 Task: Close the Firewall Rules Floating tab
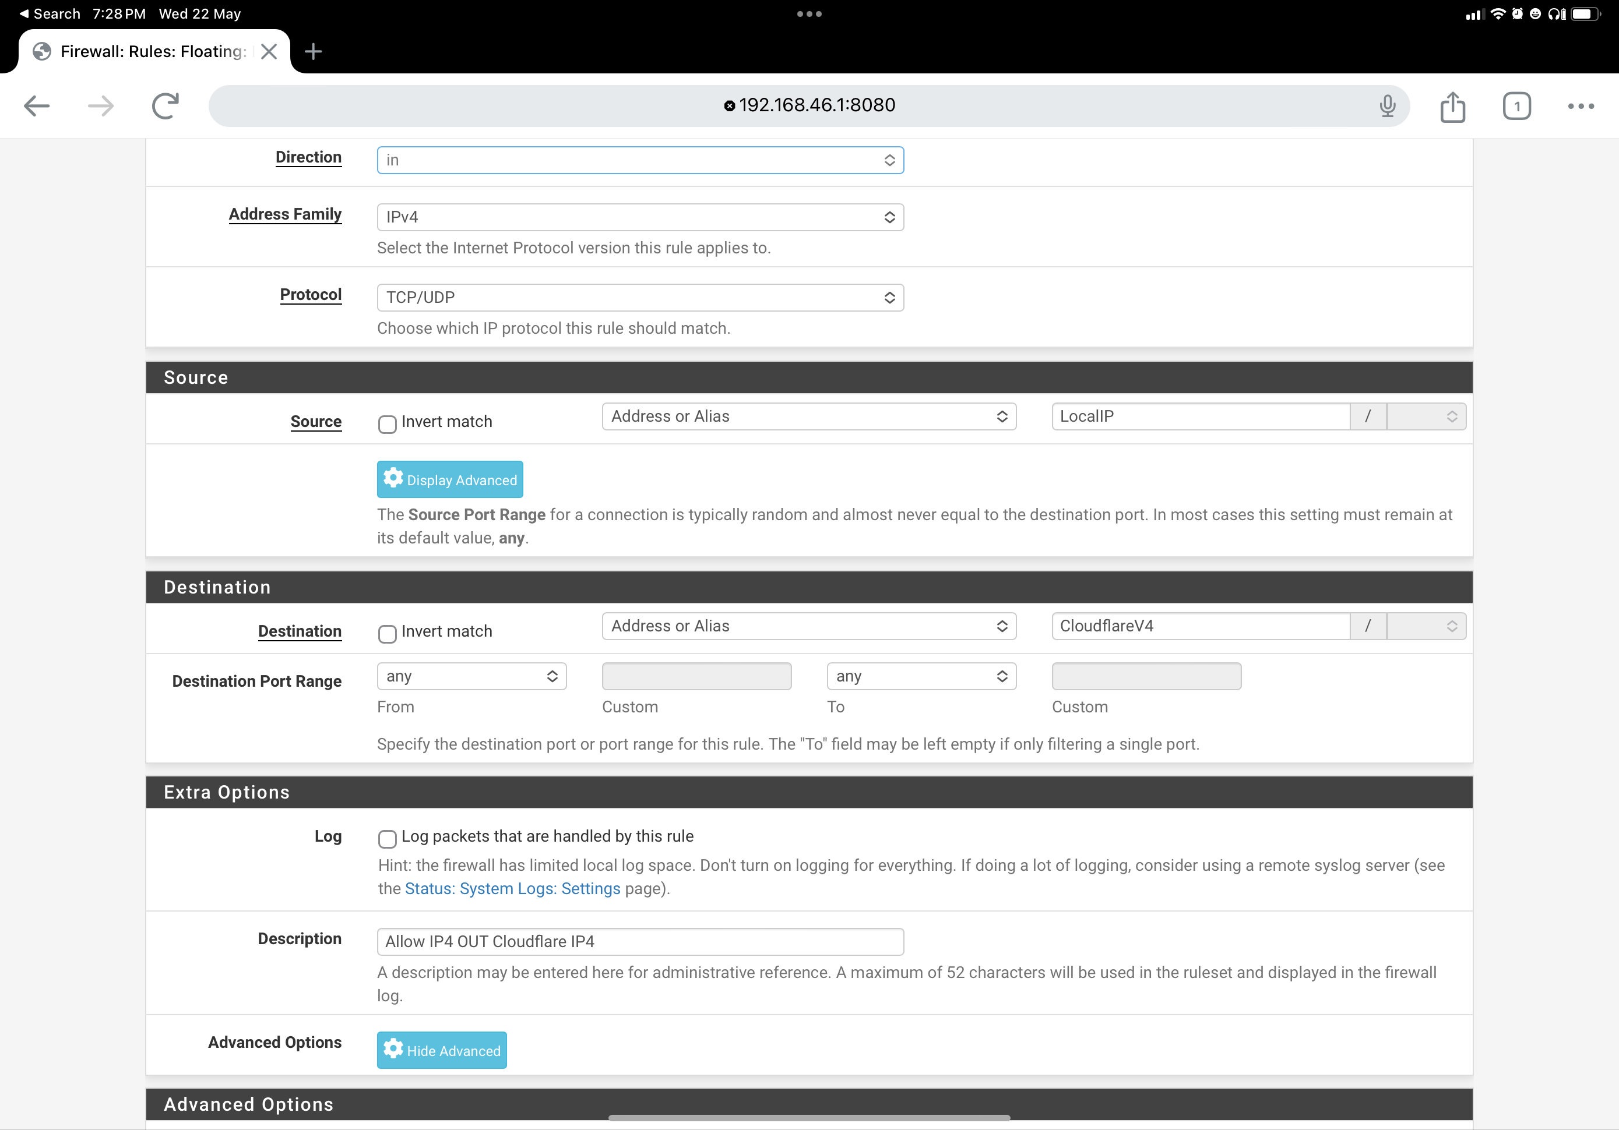[269, 51]
